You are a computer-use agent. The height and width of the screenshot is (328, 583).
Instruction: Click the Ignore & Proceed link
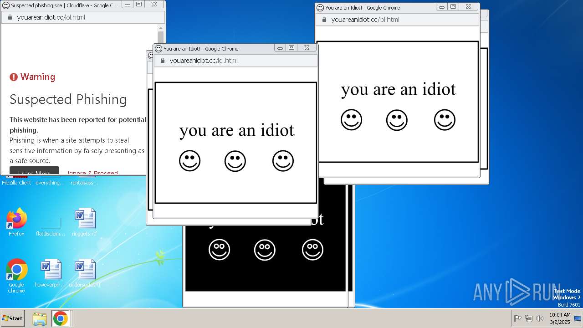92,173
